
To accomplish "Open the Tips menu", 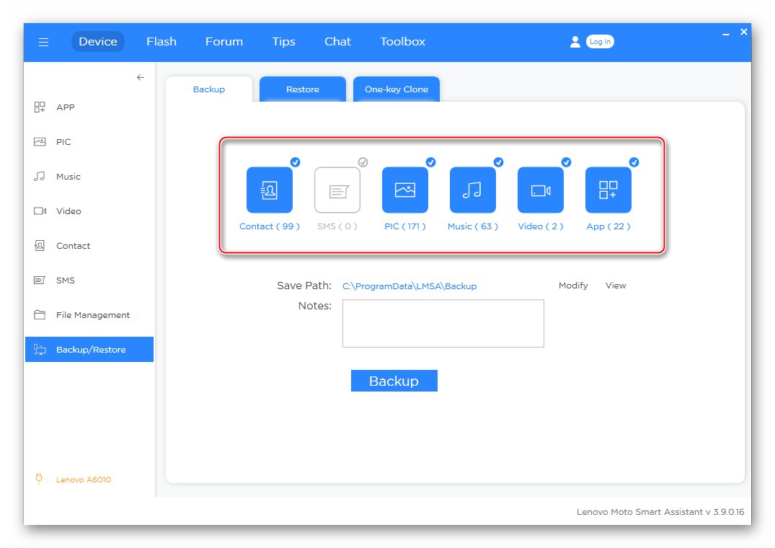I will [284, 42].
